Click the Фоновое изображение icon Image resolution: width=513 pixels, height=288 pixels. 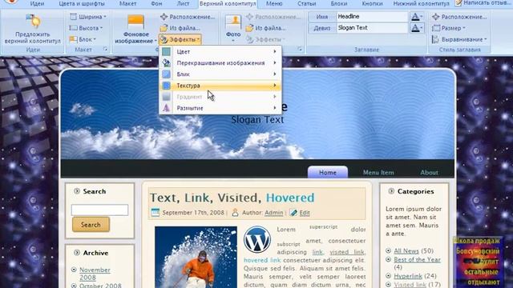135,22
